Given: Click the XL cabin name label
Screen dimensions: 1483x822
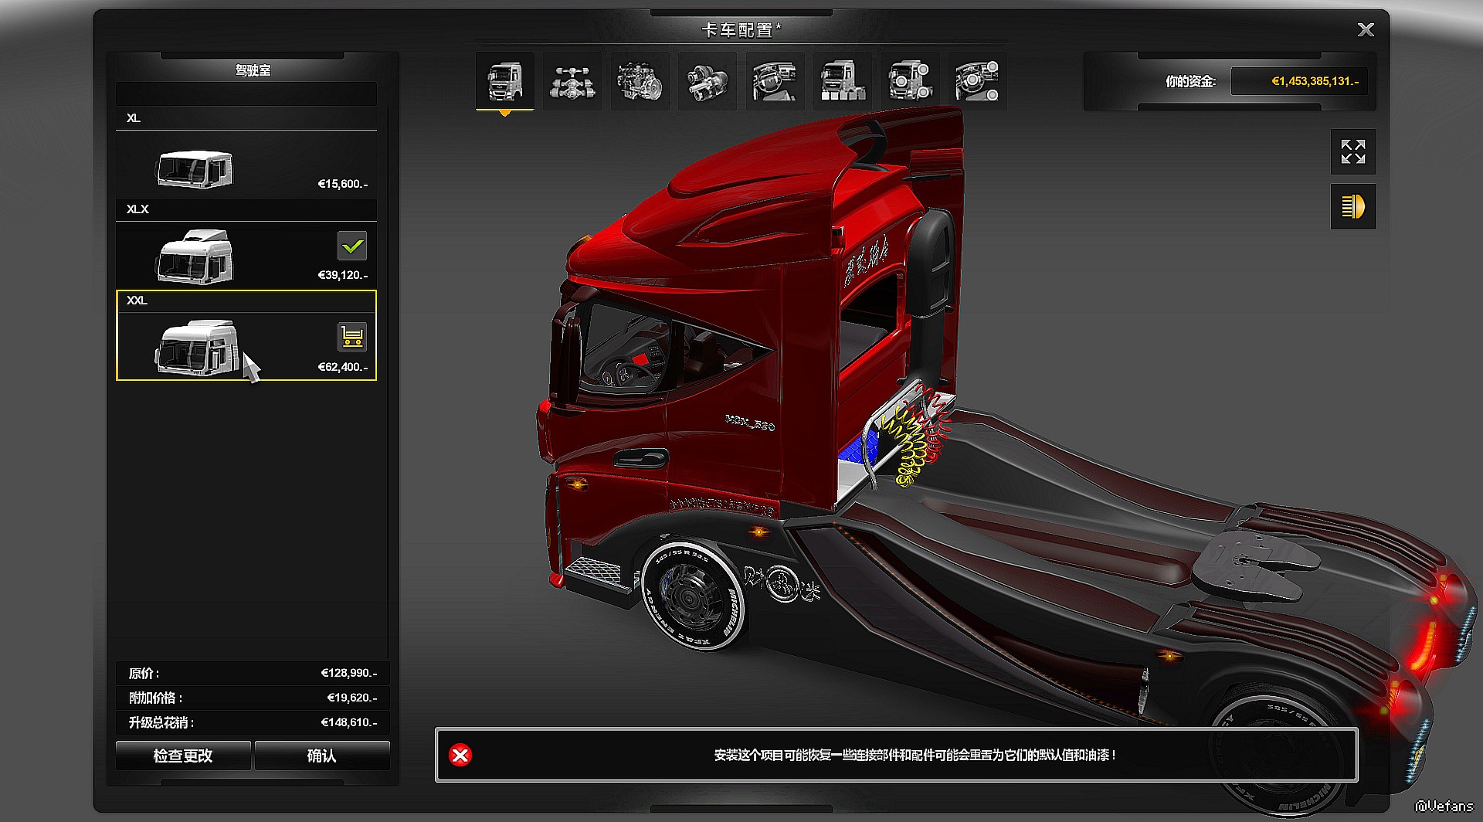Looking at the screenshot, I should coord(134,118).
